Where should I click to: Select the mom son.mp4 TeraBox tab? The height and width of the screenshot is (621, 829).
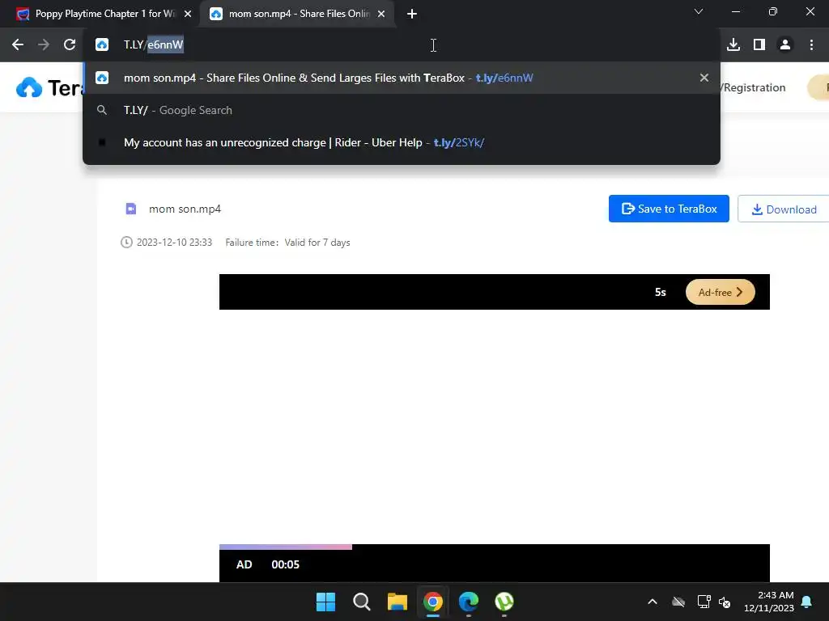pos(298,14)
